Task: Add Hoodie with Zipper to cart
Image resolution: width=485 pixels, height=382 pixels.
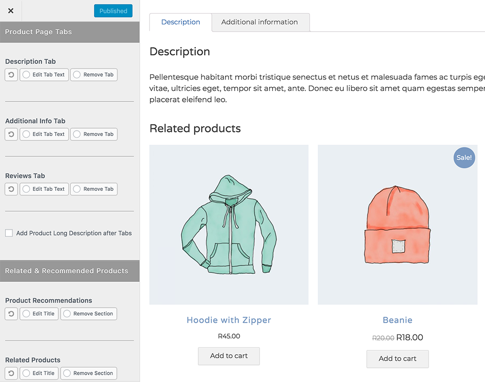Action: tap(229, 356)
